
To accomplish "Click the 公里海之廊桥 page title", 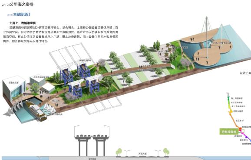I will [22, 4].
